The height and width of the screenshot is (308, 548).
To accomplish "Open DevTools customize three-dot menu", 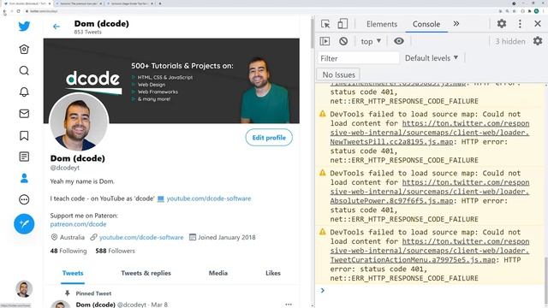I will click(x=520, y=23).
